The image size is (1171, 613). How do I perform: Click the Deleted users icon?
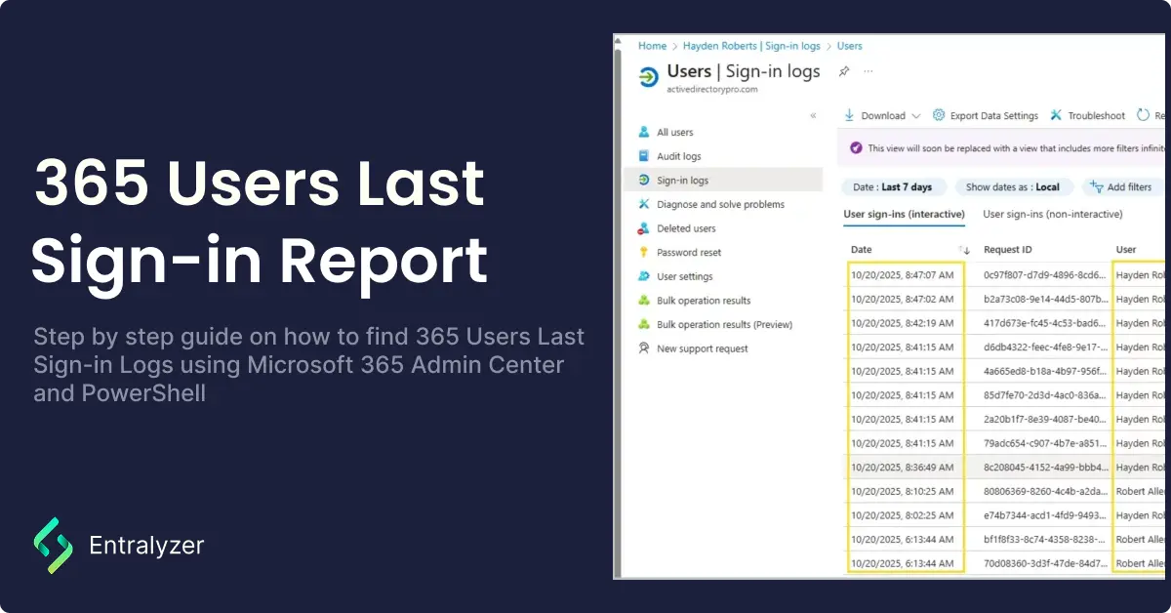(x=644, y=228)
